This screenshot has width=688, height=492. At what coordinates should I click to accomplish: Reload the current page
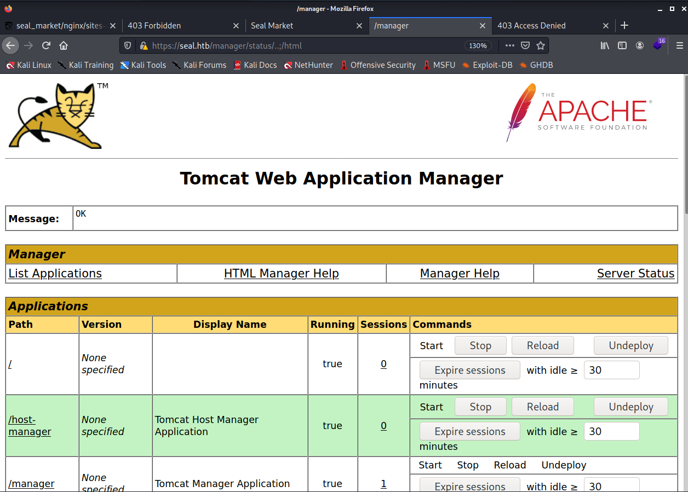(x=47, y=45)
